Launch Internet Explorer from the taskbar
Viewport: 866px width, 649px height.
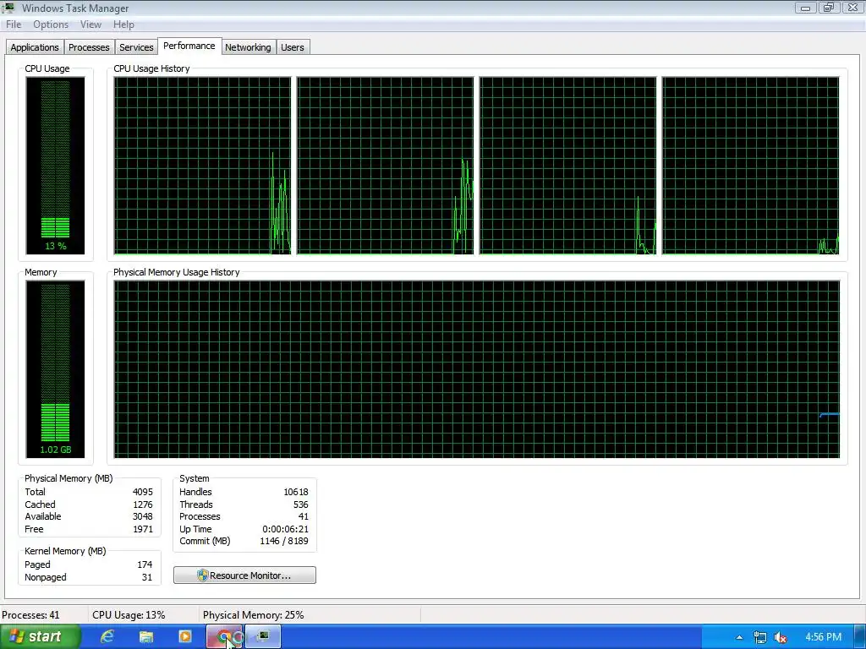(107, 636)
